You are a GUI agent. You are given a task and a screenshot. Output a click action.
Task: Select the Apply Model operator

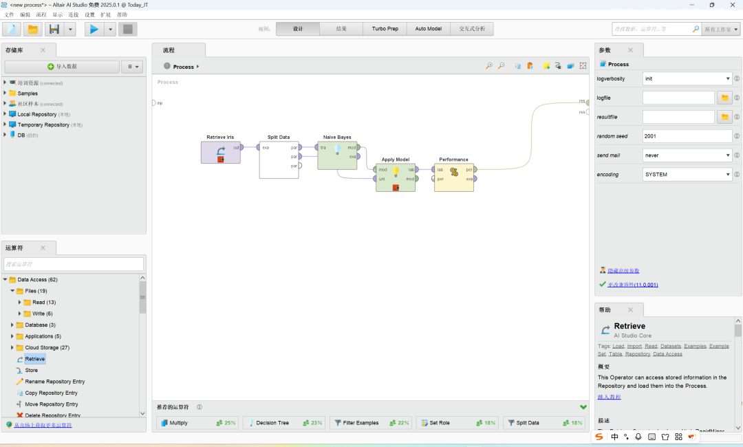(396, 177)
